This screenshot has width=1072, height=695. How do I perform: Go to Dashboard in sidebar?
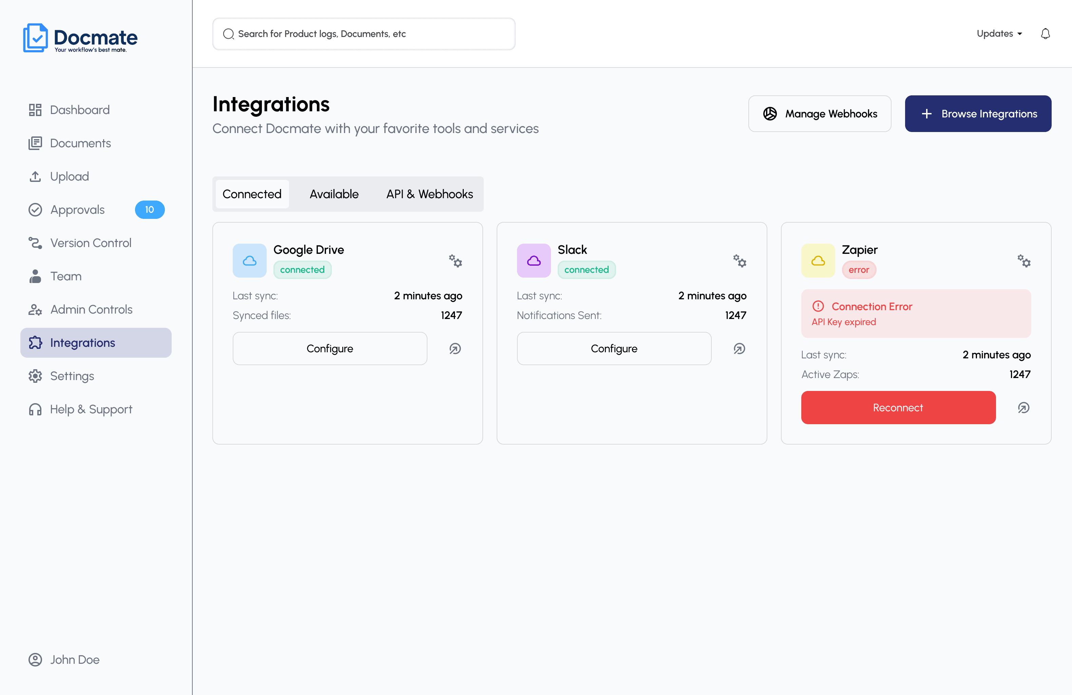pyautogui.click(x=96, y=110)
